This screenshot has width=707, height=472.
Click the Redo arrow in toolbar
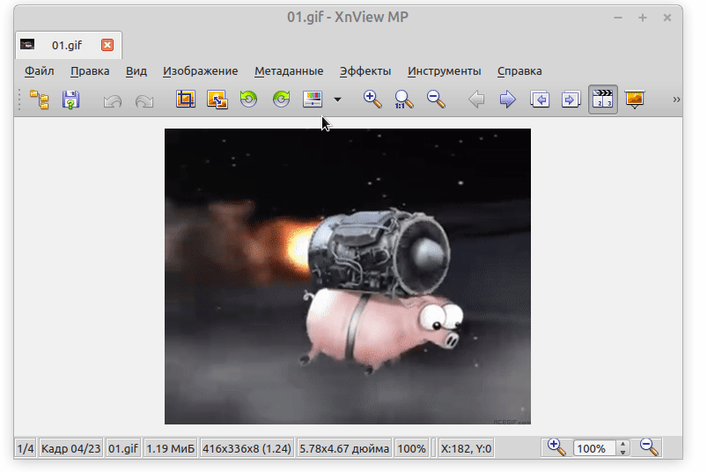pos(144,100)
